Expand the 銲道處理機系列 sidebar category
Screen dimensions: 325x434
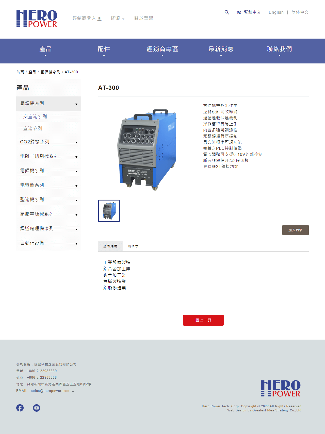49,229
